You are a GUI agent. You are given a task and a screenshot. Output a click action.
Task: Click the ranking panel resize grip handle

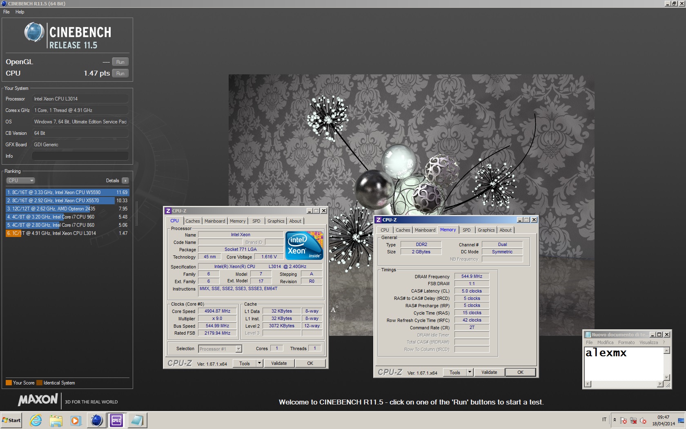click(x=136, y=214)
